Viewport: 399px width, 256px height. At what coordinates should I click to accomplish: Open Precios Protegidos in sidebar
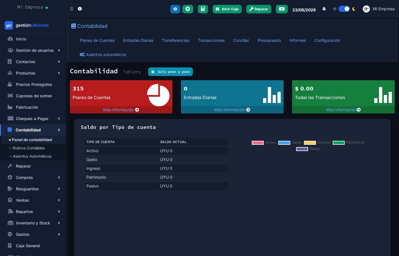33,84
